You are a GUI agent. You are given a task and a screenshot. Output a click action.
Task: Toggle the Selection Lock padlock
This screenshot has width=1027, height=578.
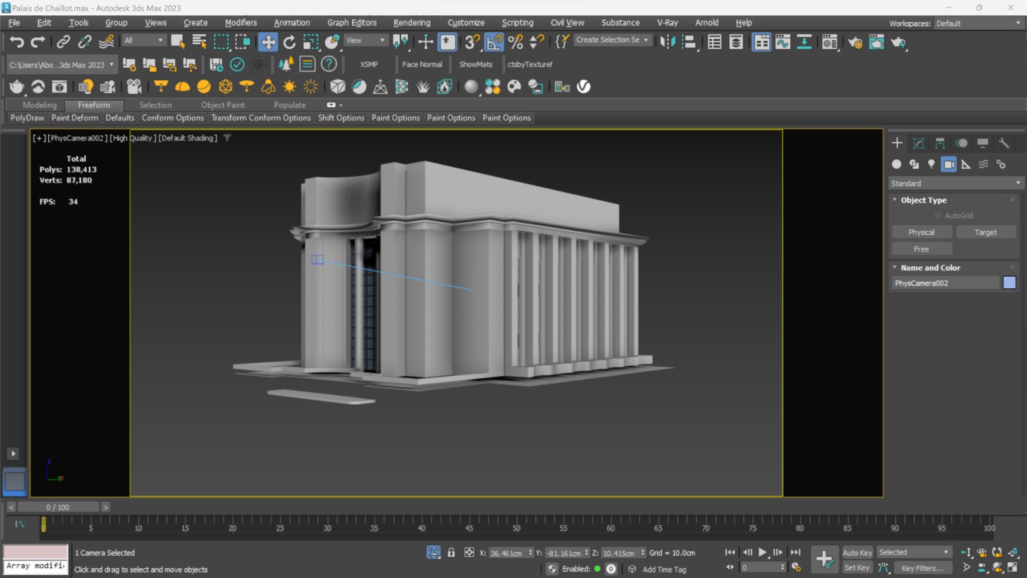(x=451, y=552)
